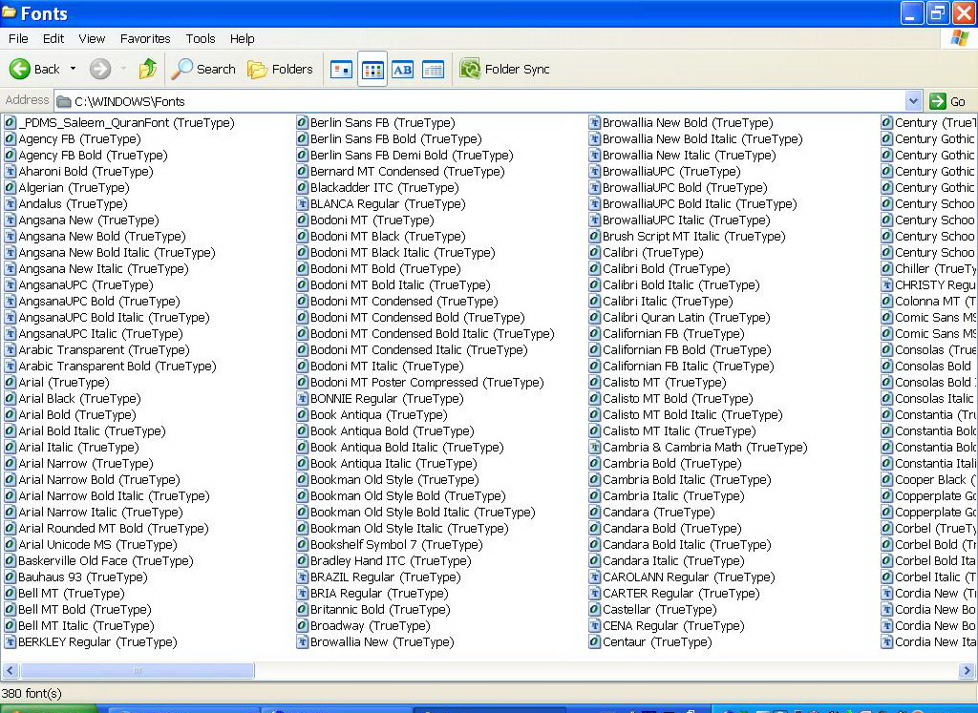The height and width of the screenshot is (713, 978).
Task: Select Bernard MT Condensed name
Action: pos(408,172)
